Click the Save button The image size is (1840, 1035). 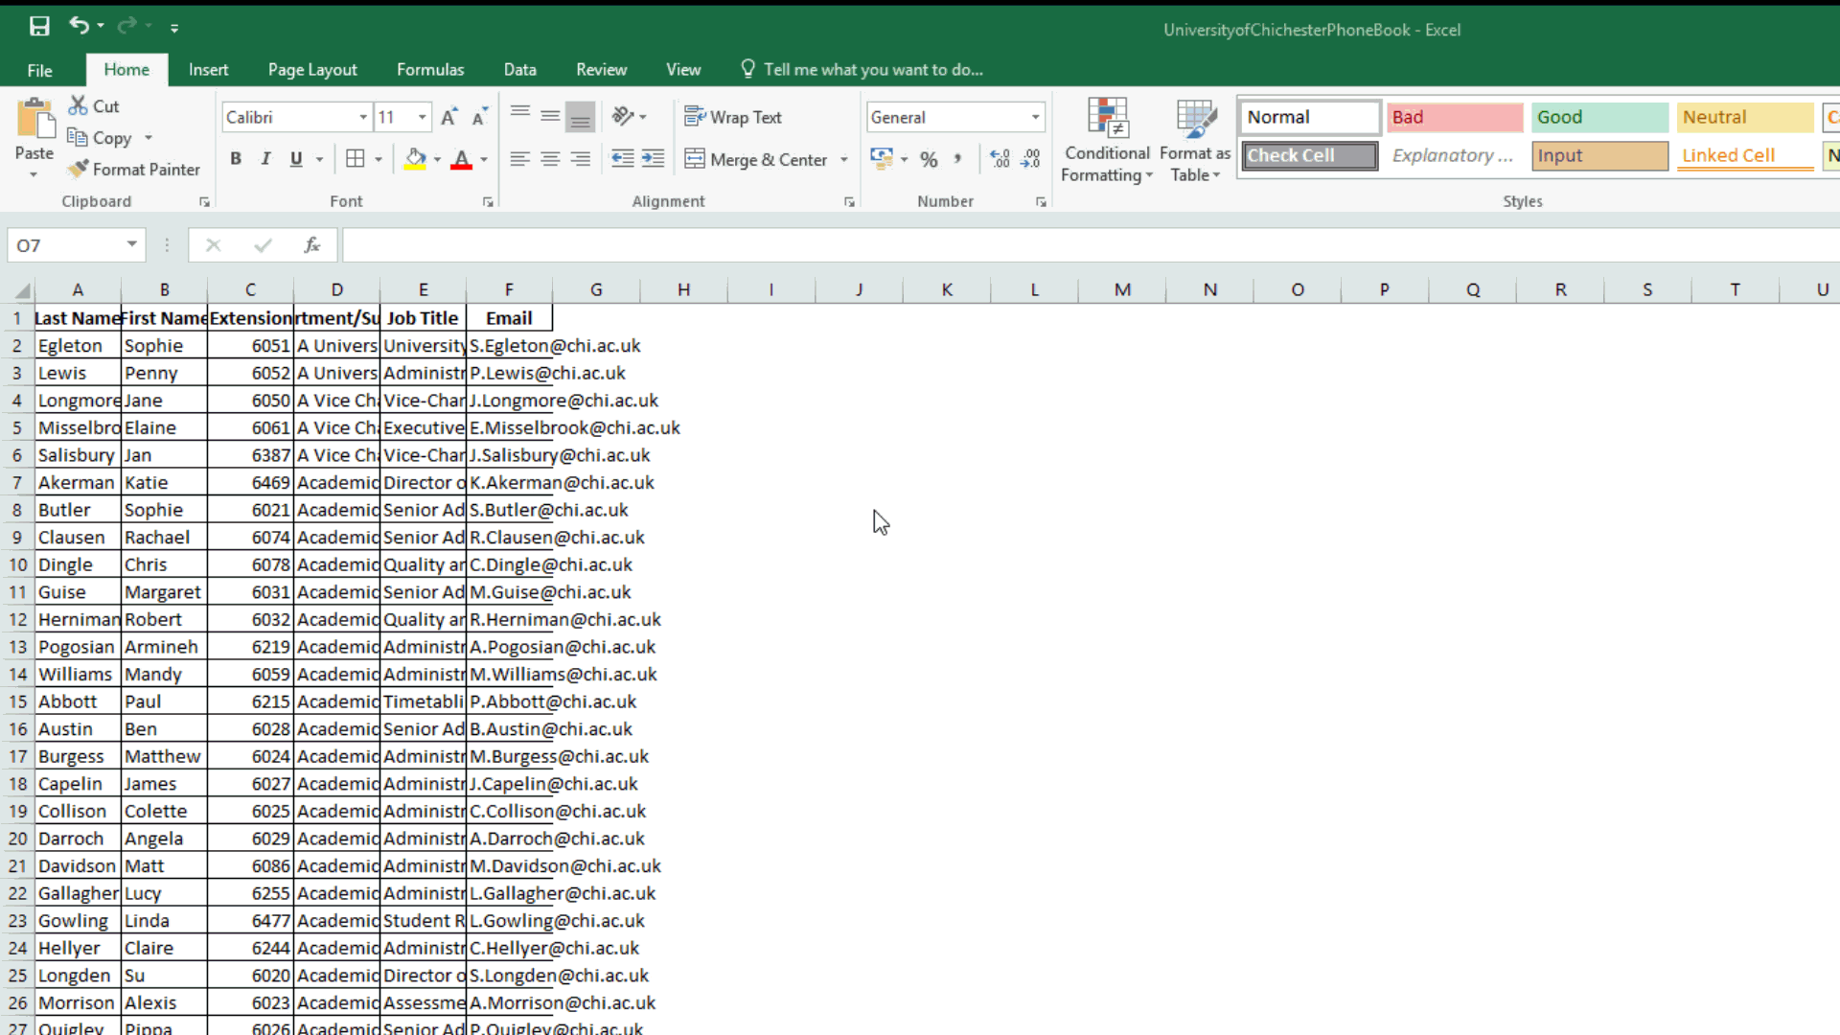[39, 26]
